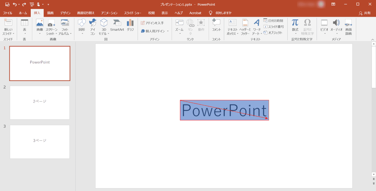Viewport: 376px width, 191px height.
Task: Insert SmartArt graphic
Action: 117,25
